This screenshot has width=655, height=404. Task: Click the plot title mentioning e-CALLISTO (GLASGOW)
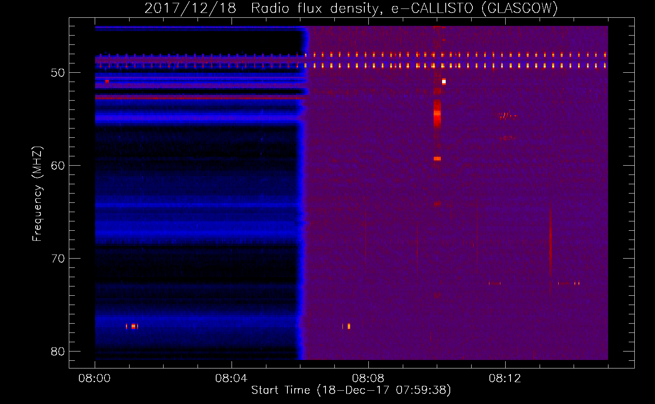click(351, 8)
